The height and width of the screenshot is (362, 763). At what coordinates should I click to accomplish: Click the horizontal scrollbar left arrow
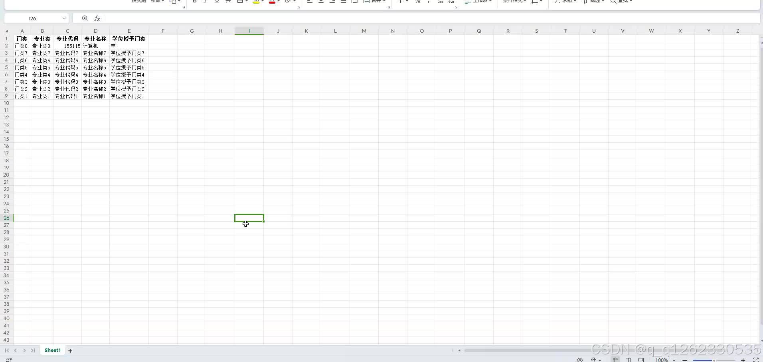point(459,350)
